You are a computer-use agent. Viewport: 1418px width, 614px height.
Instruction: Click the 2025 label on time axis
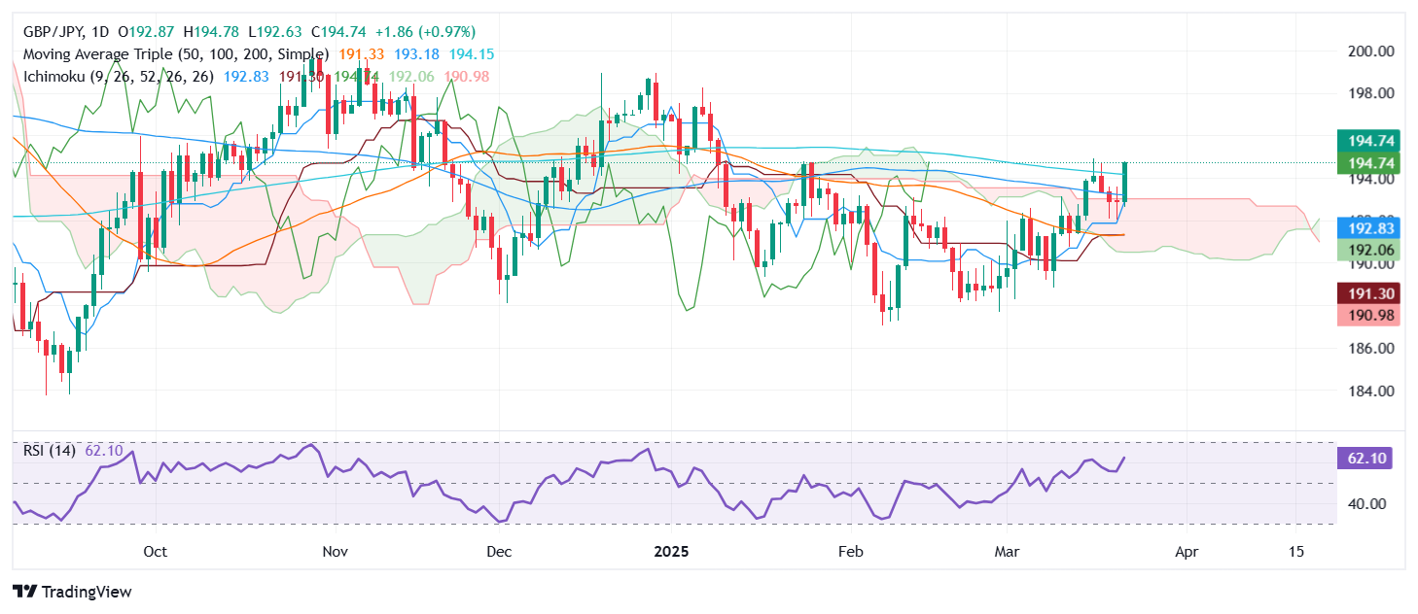coord(671,551)
